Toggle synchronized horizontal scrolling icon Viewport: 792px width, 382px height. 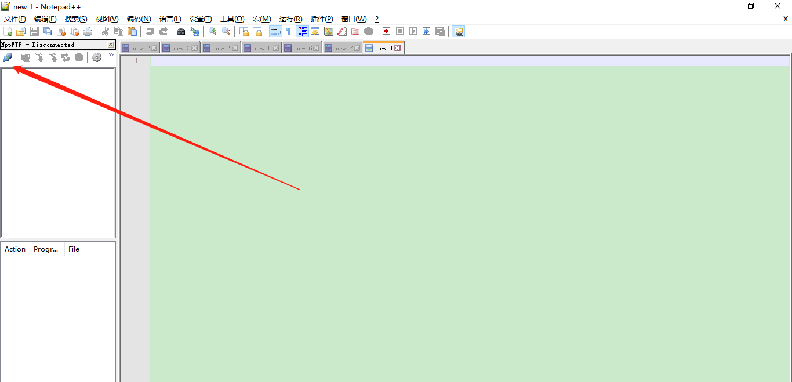pos(257,31)
